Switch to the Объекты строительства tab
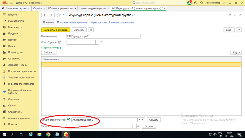 pos(61,8)
